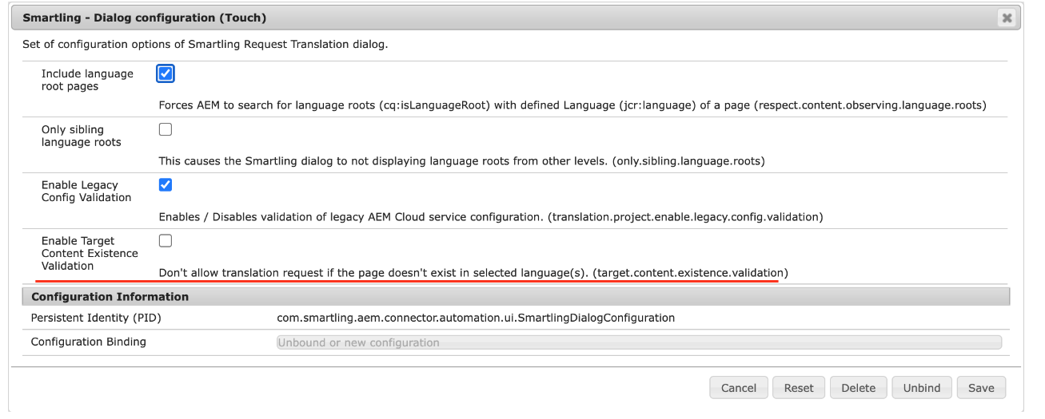Click the Reset button
Screen dimensions: 1045x419
tap(799, 388)
